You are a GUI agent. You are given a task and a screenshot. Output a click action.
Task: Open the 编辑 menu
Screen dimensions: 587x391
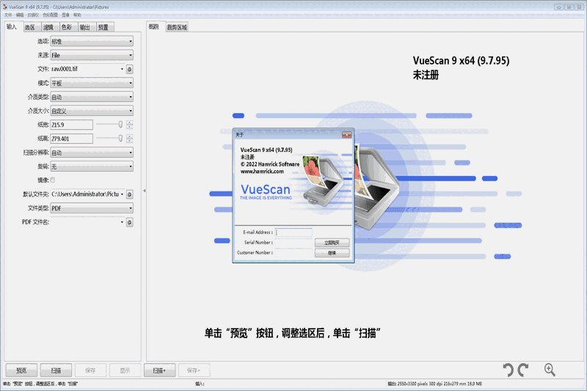point(20,15)
